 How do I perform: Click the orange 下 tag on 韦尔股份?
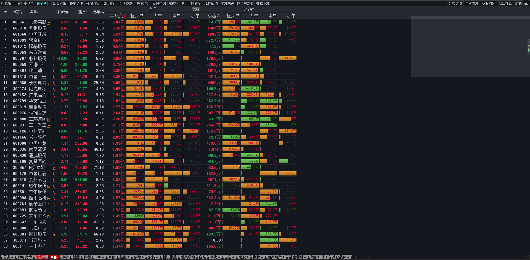point(49,193)
